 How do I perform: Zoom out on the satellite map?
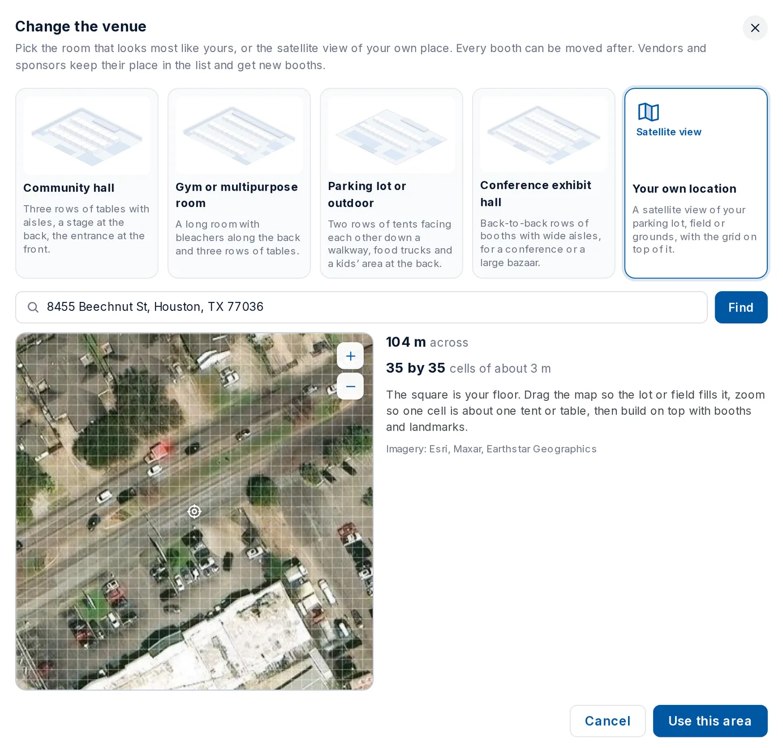(350, 386)
